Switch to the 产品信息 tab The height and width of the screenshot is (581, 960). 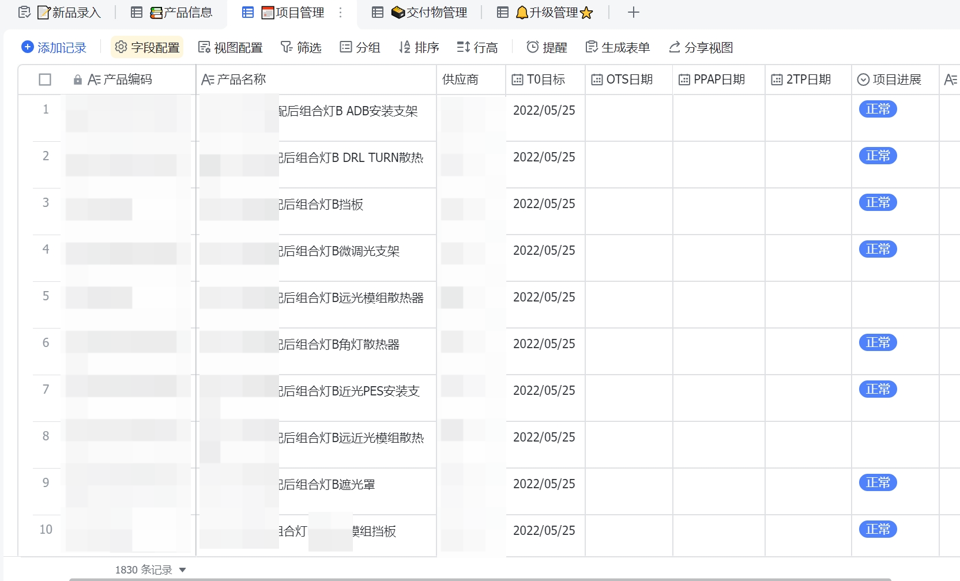180,13
